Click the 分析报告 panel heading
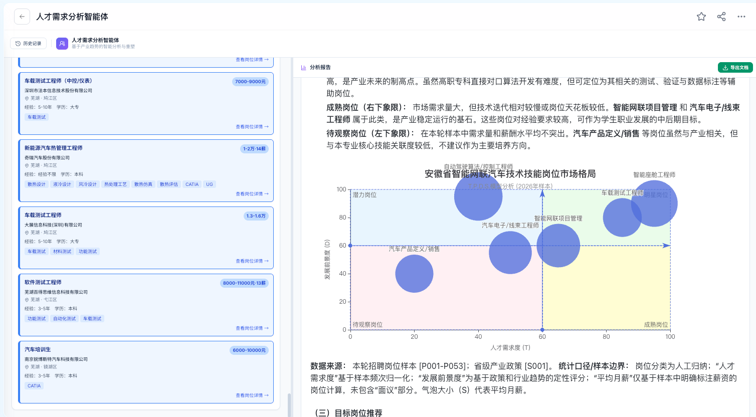This screenshot has width=756, height=417. coord(320,68)
